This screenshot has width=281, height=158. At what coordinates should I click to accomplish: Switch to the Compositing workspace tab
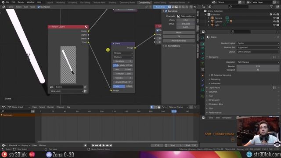144,3
